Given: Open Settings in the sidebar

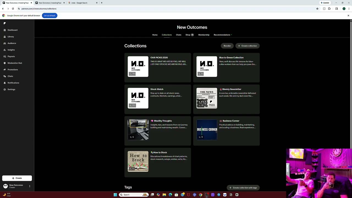Looking at the screenshot, I should [11, 89].
